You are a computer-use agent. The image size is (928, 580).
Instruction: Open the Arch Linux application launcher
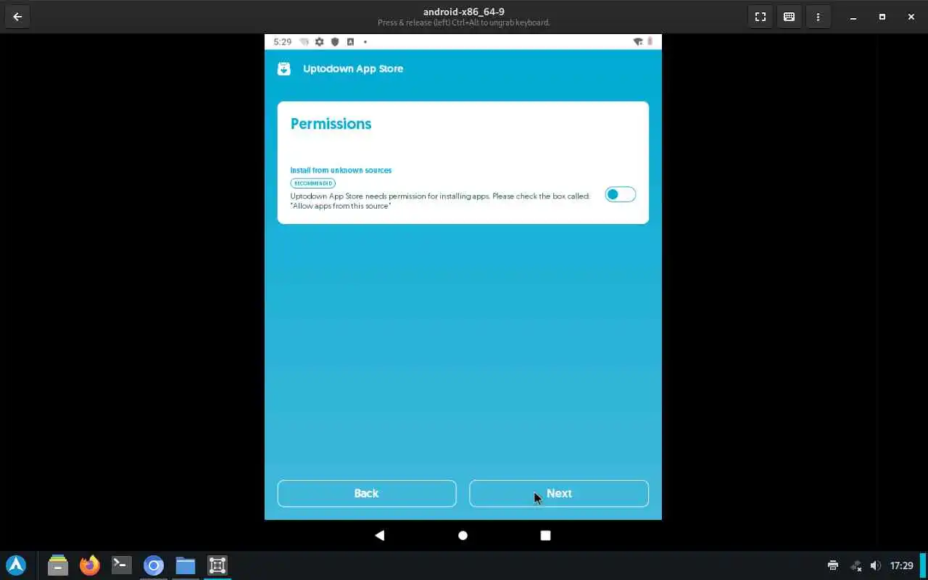tap(16, 565)
